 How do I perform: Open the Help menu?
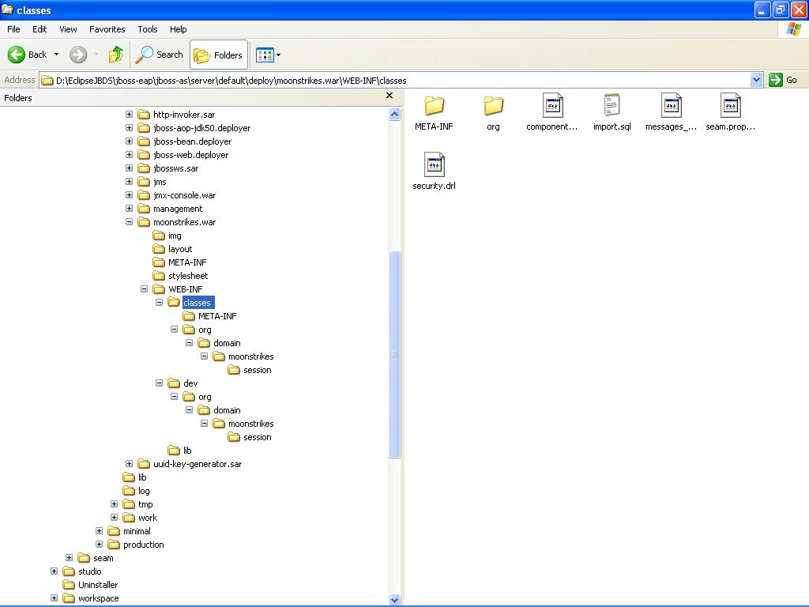(179, 29)
